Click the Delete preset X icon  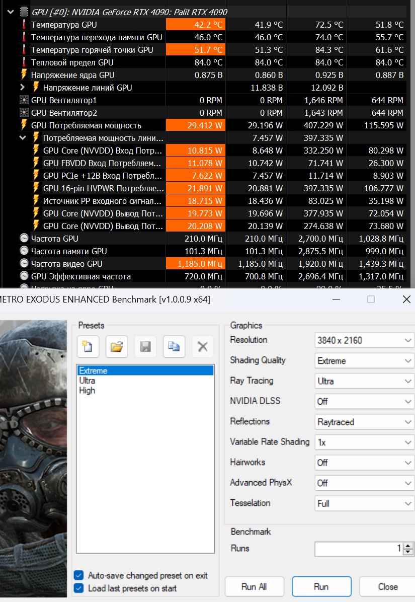tap(203, 347)
